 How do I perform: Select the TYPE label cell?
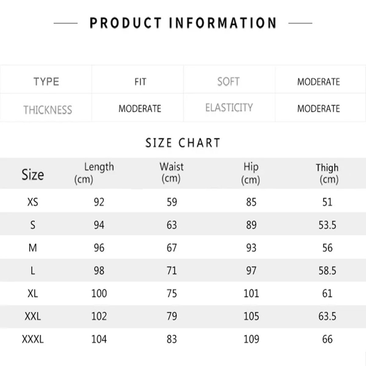[46, 82]
